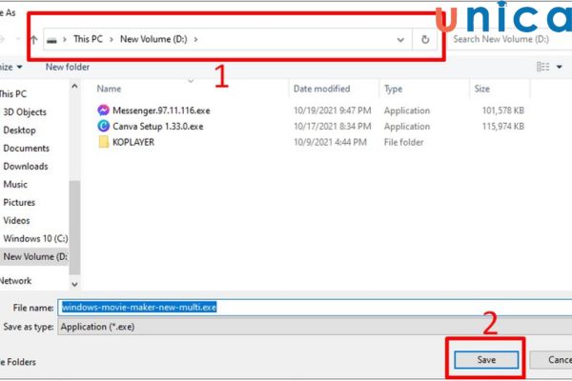Sort files by Date modified column
The width and height of the screenshot is (572, 381).
pyautogui.click(x=322, y=89)
